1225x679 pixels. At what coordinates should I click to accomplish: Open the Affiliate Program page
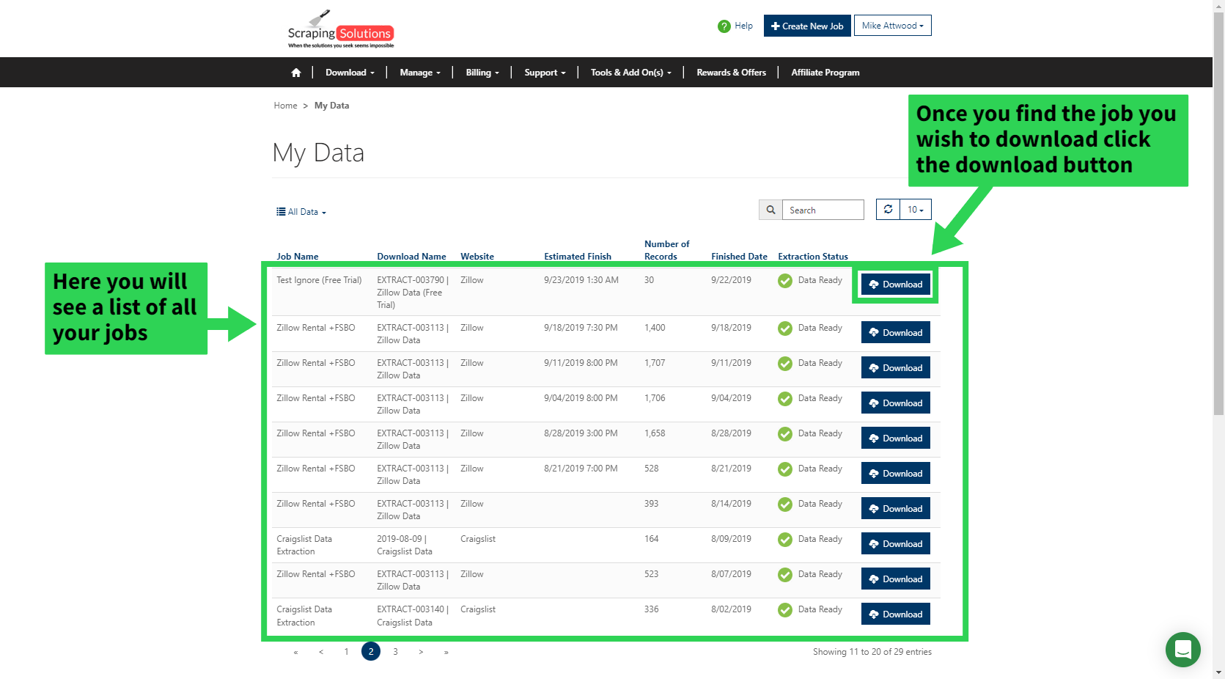pyautogui.click(x=825, y=73)
